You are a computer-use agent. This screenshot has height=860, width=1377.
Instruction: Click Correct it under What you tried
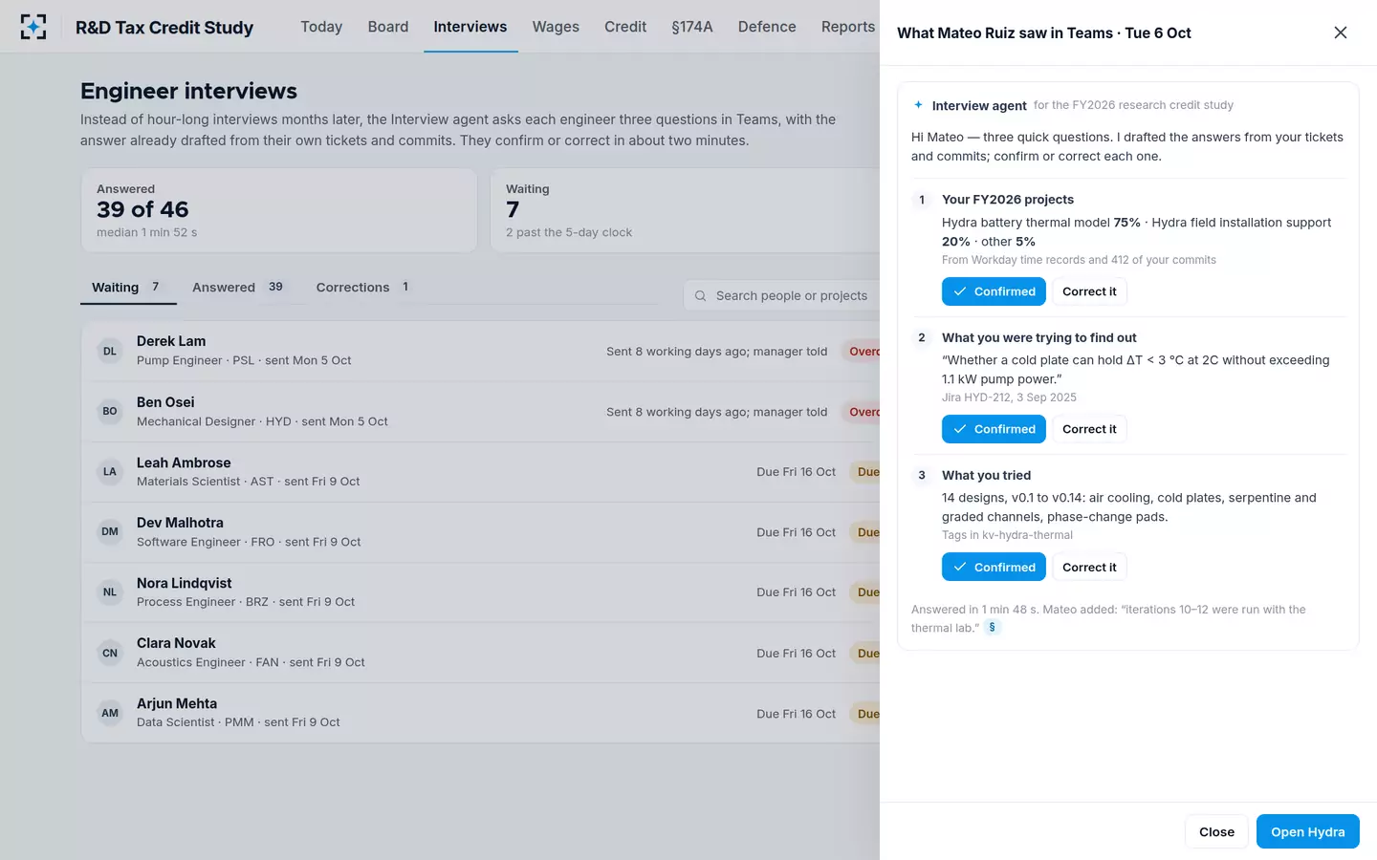pyautogui.click(x=1089, y=567)
